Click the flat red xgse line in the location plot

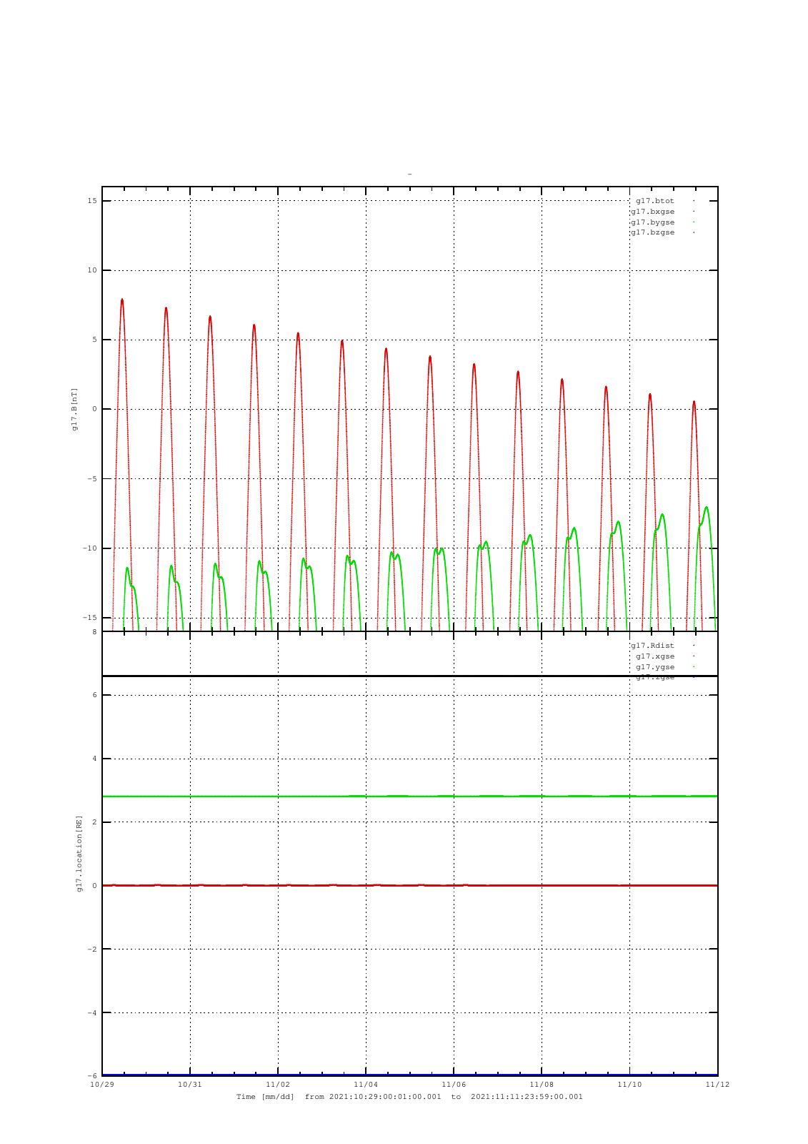(x=410, y=885)
